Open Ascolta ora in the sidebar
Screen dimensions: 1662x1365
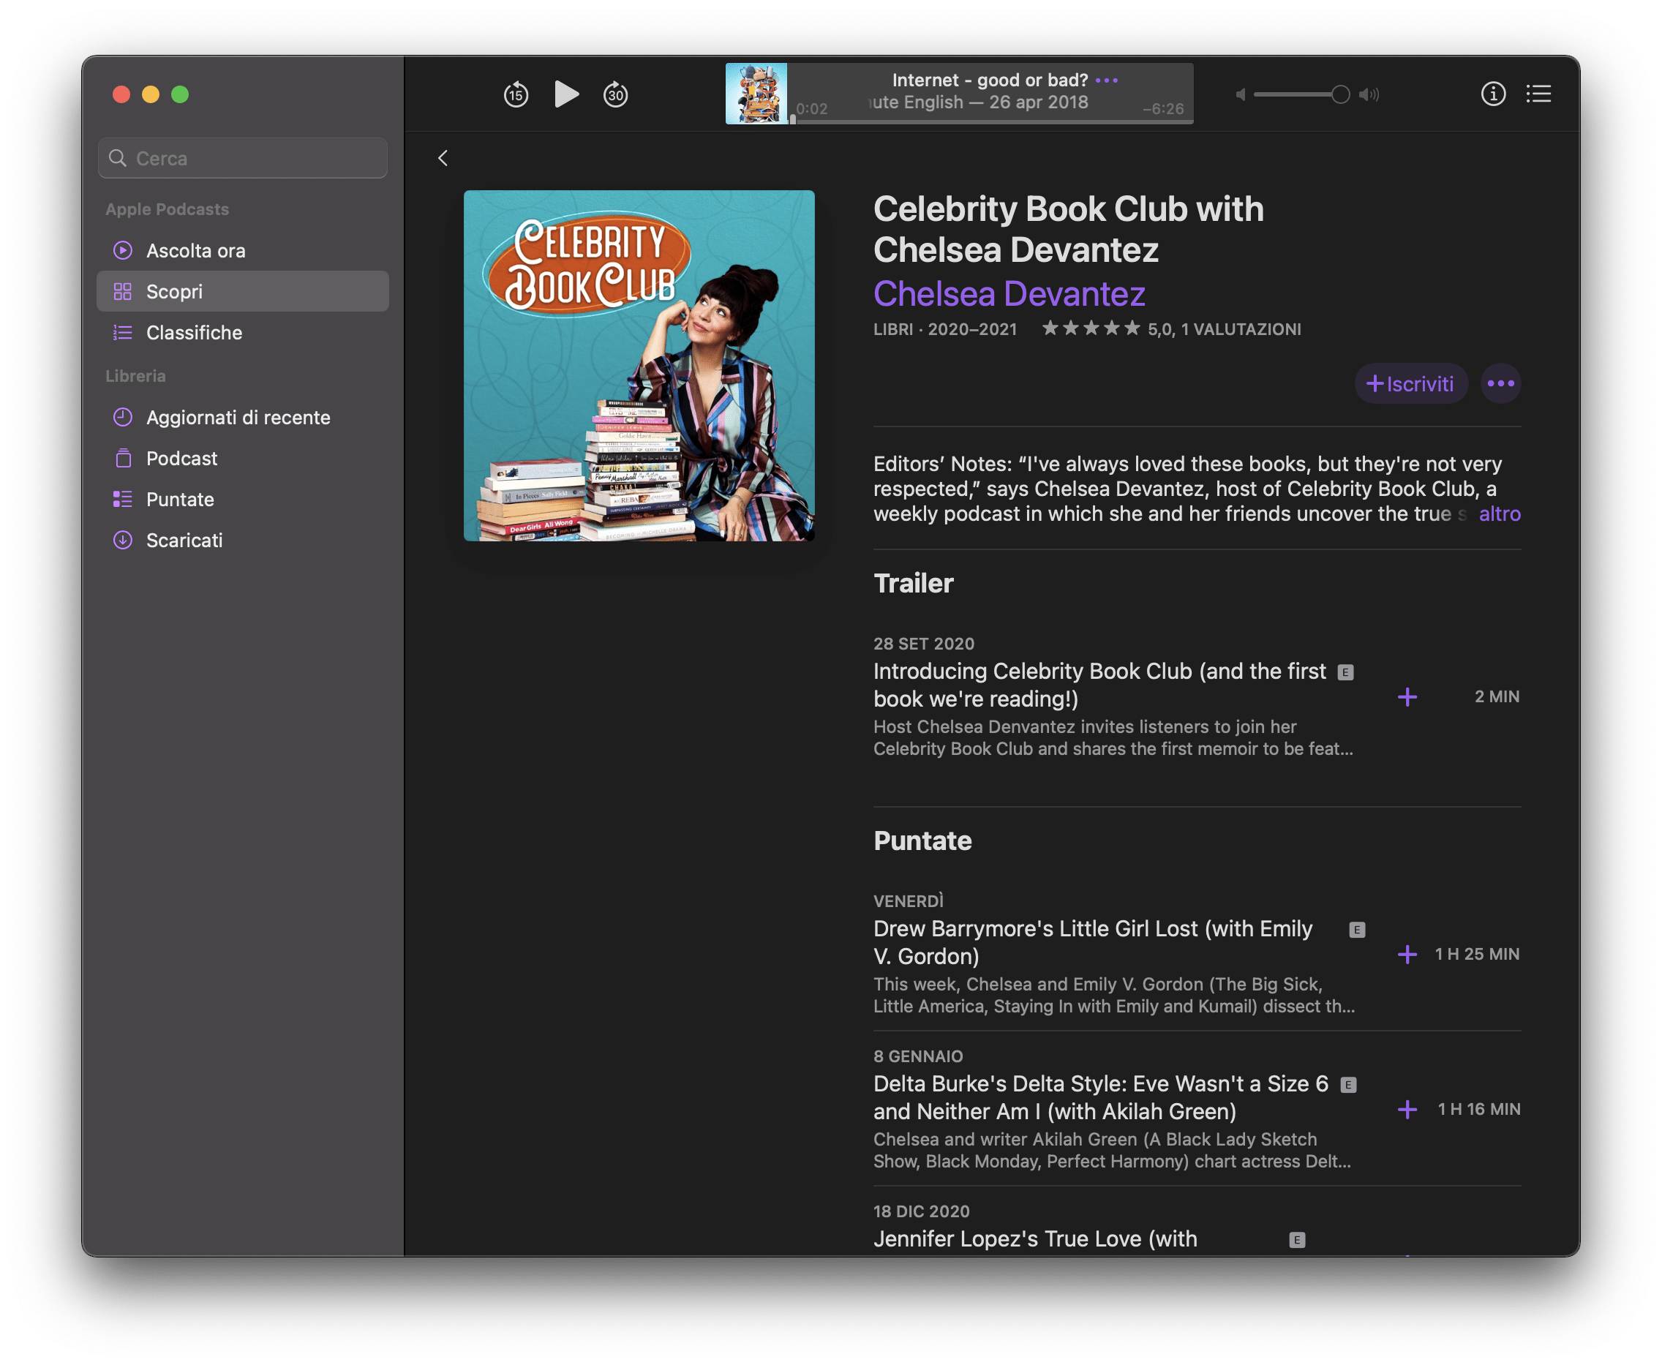(x=243, y=251)
